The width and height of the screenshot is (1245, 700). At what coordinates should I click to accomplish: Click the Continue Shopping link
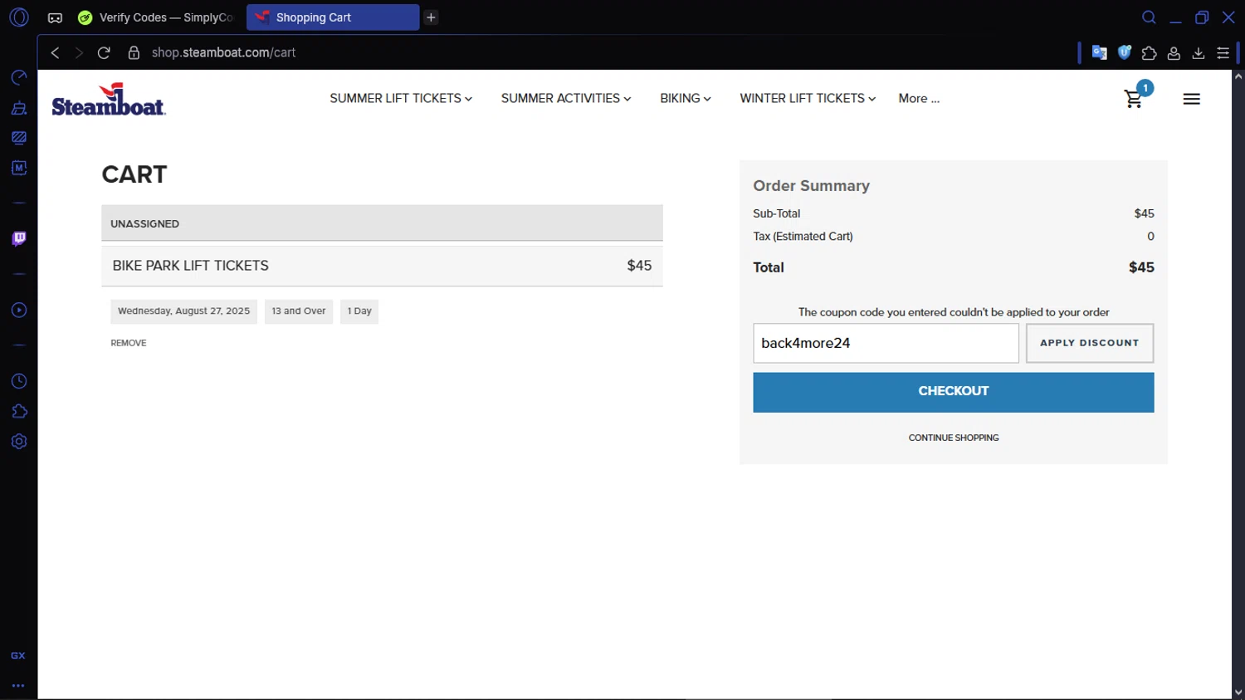click(x=953, y=438)
